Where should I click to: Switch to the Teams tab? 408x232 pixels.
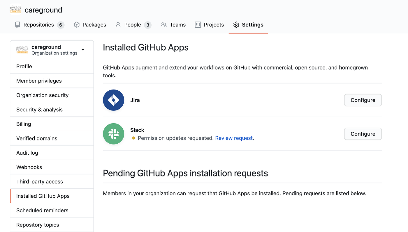point(173,25)
